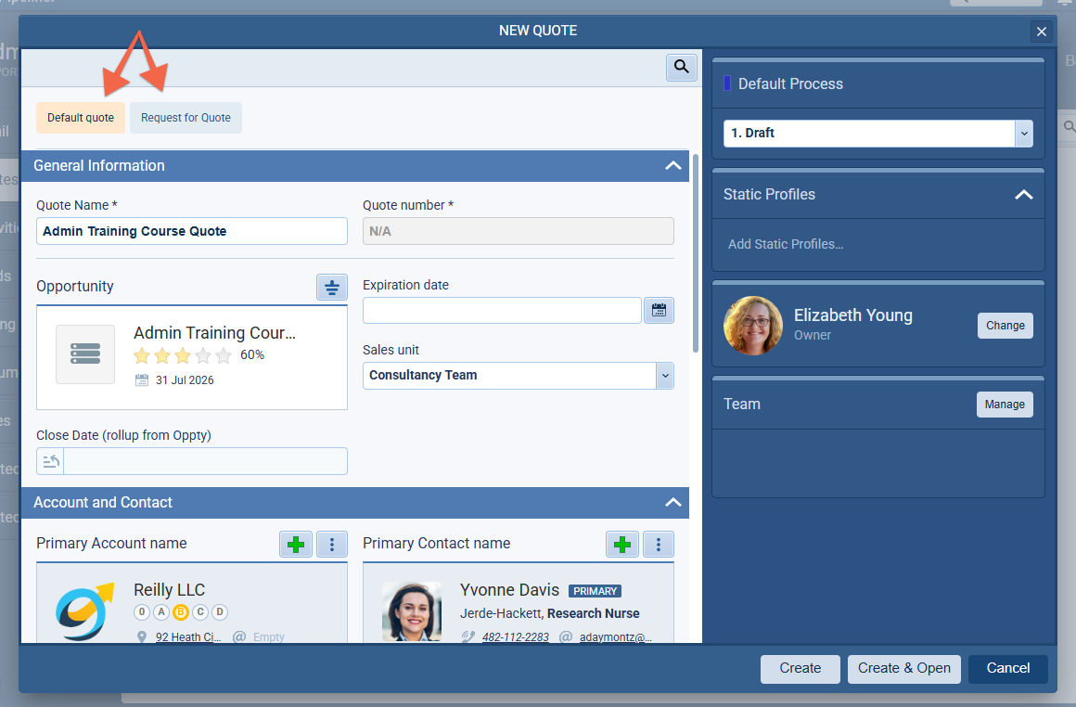Set the opportunity rating to five stars
Image resolution: width=1076 pixels, height=707 pixels.
click(x=221, y=355)
